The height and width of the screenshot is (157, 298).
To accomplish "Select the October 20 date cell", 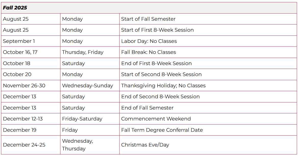I will pos(17,74).
